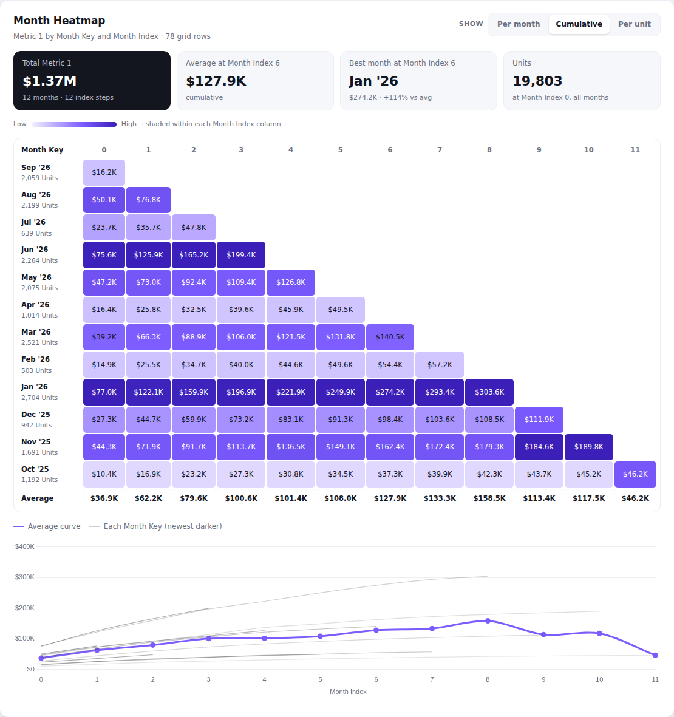Click the Low-to-High color gradient legend
Image resolution: width=674 pixels, height=717 pixels.
coord(74,124)
